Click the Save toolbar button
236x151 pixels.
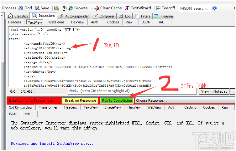coord(42,8)
